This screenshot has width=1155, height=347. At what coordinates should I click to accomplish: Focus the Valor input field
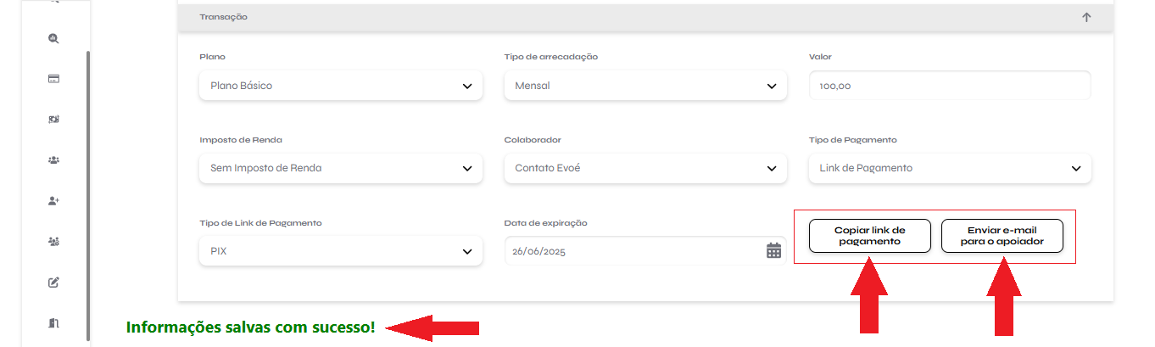point(950,86)
